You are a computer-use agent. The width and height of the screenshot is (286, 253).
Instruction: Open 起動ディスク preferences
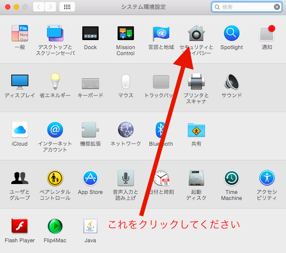click(x=196, y=178)
